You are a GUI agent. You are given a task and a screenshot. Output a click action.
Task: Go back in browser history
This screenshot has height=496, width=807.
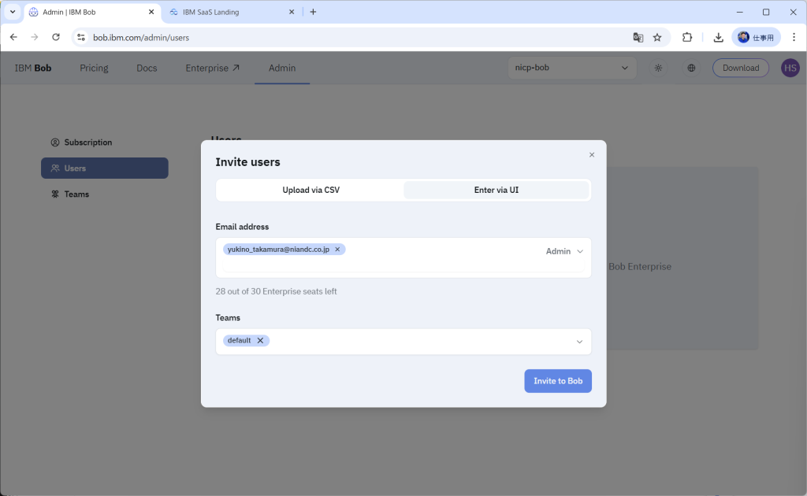[13, 37]
